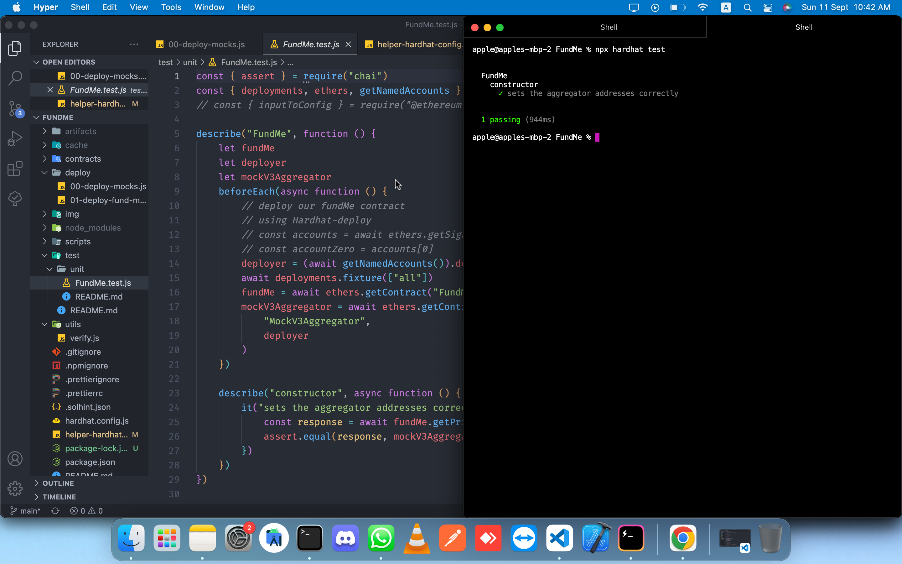Switch to 00-deploy-mocks.js editor tab

(x=205, y=44)
